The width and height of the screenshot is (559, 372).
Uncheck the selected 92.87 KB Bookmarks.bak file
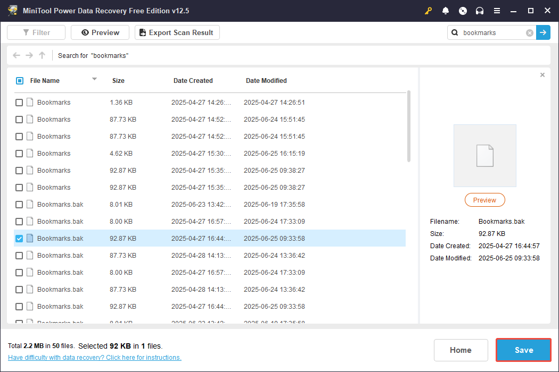(x=19, y=239)
